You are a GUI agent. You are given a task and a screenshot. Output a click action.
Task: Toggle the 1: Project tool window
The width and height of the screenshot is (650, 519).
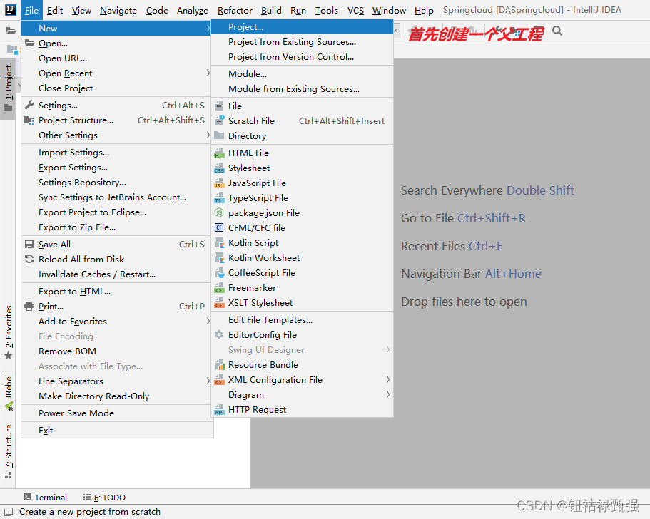9,88
